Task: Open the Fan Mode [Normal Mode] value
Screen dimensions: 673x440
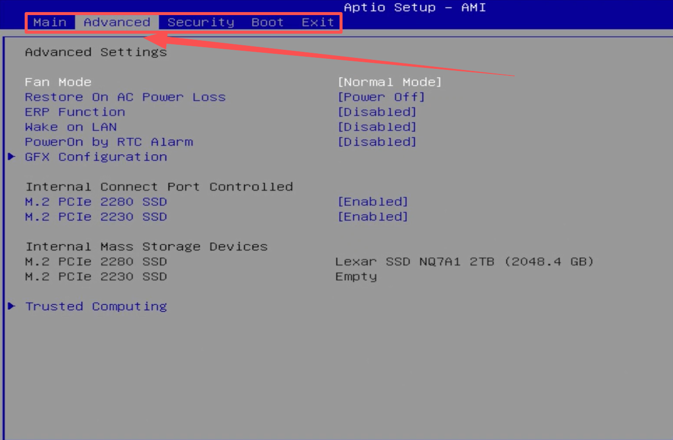Action: (389, 82)
